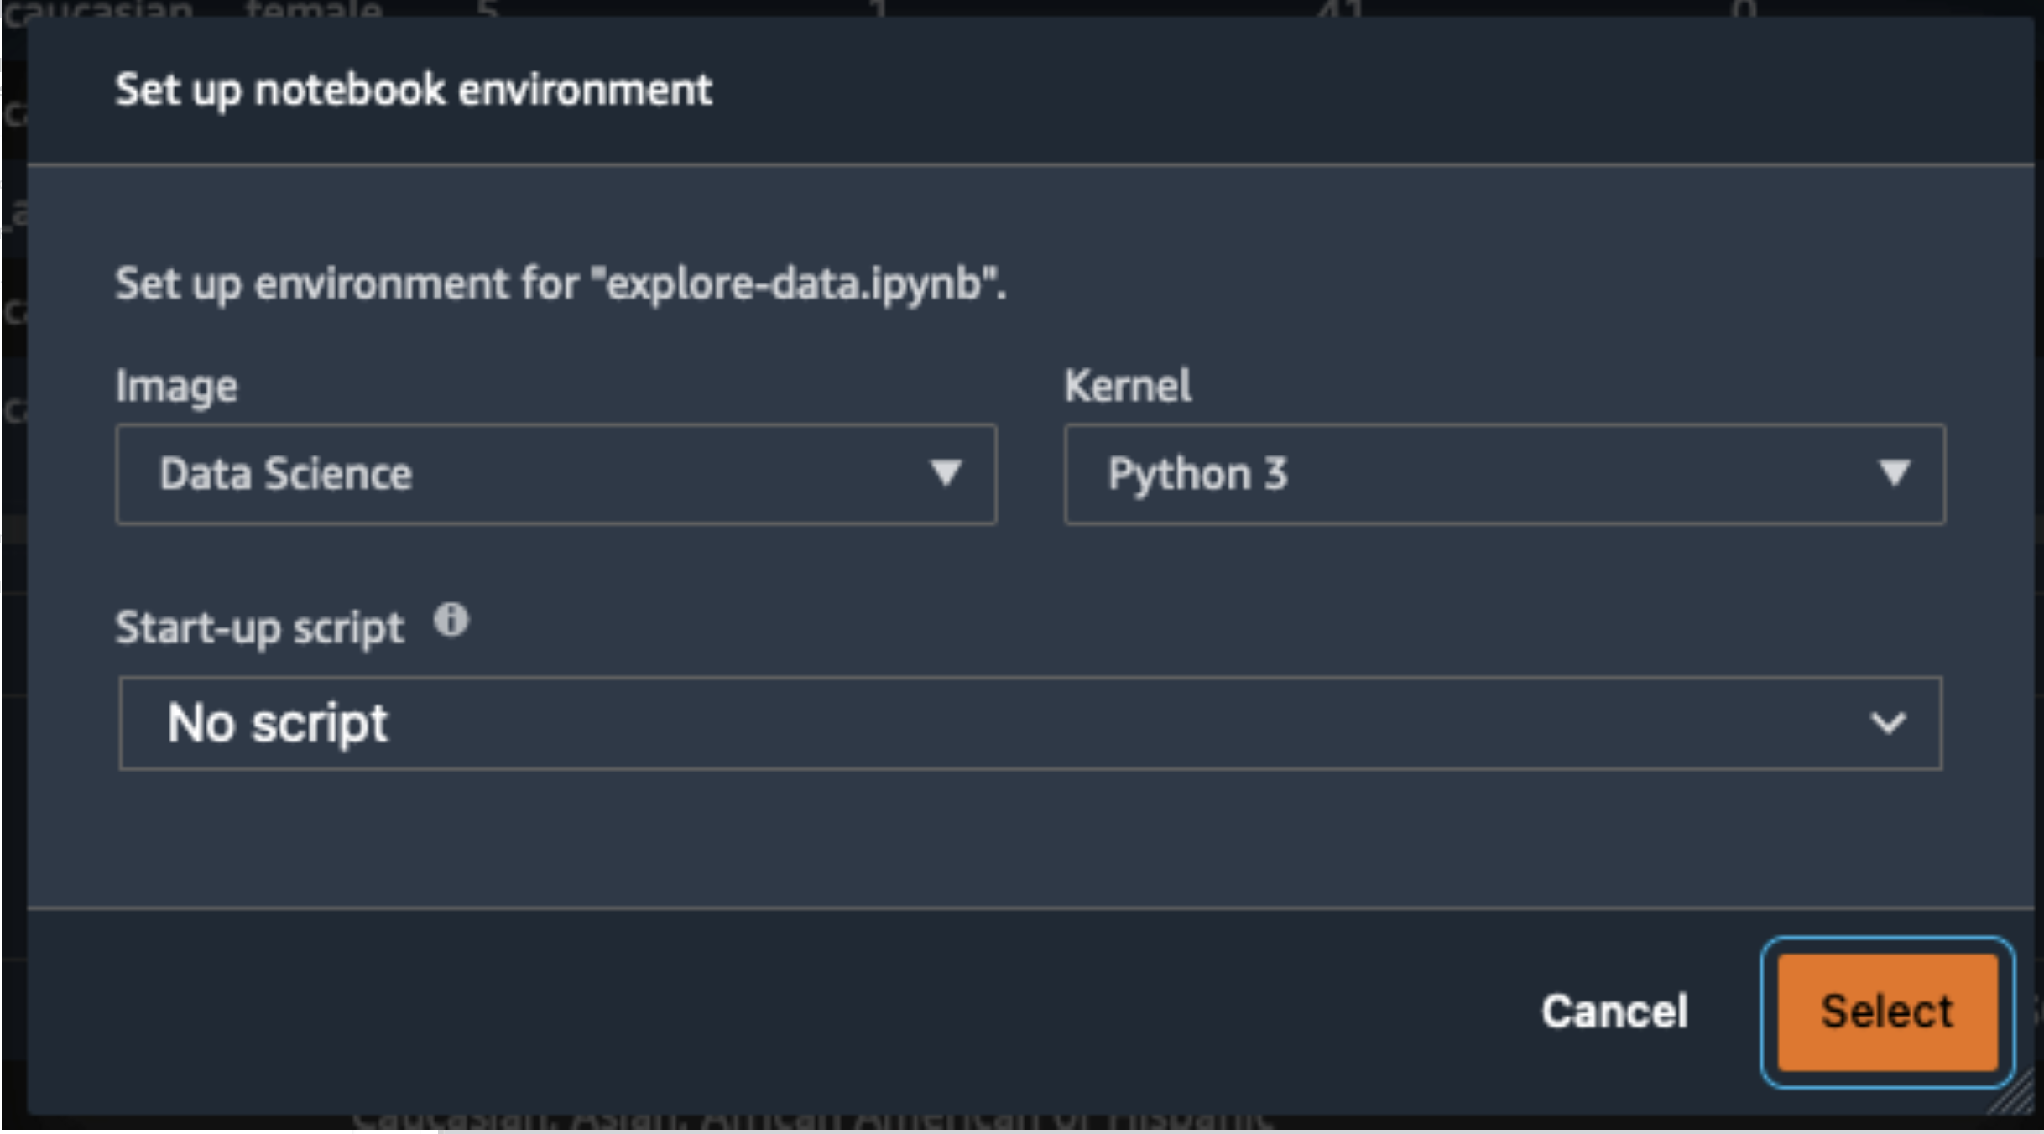Click the background "caucasian" table cell

point(98,10)
